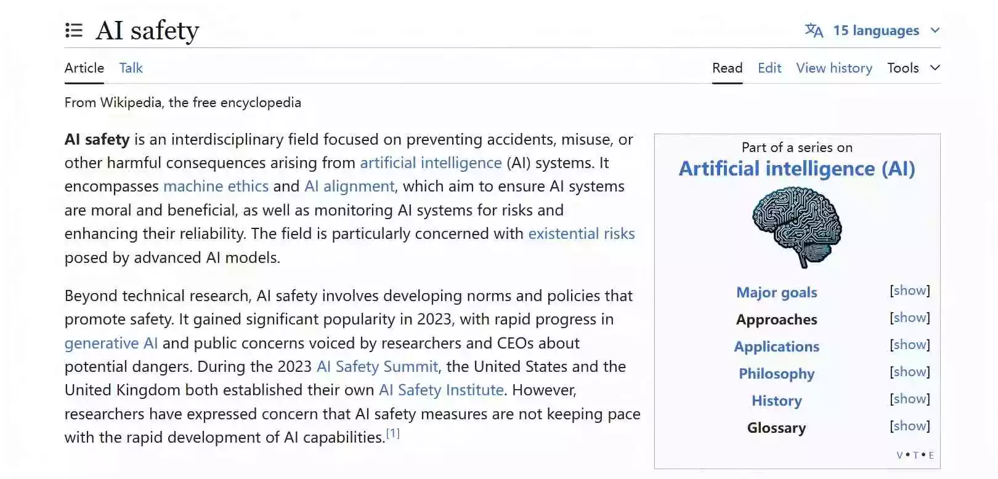Click the language translation icon

pos(814,30)
